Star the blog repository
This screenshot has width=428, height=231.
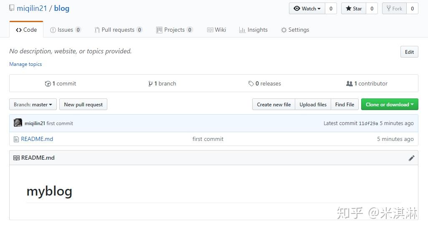pos(354,8)
